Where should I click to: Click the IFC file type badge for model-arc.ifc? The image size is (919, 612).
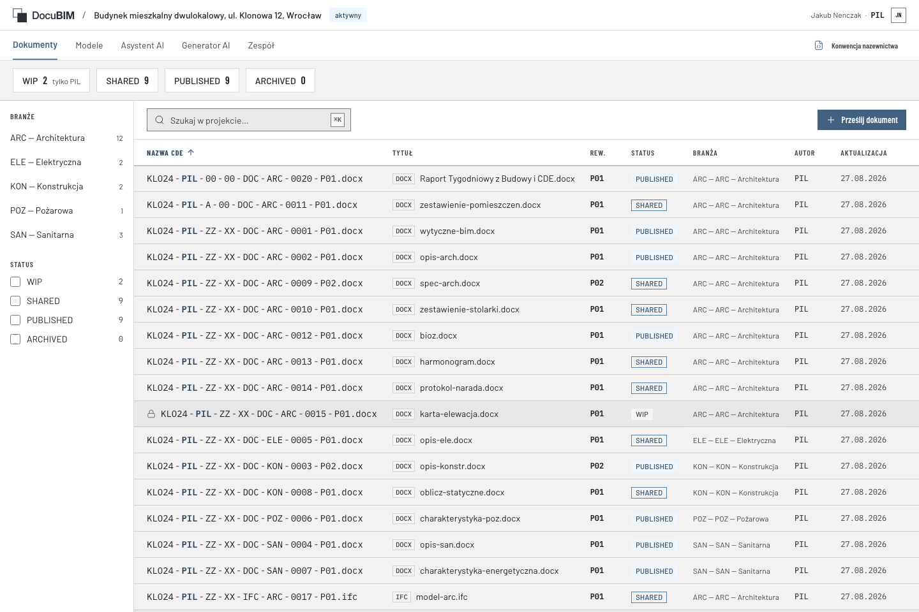coord(401,597)
